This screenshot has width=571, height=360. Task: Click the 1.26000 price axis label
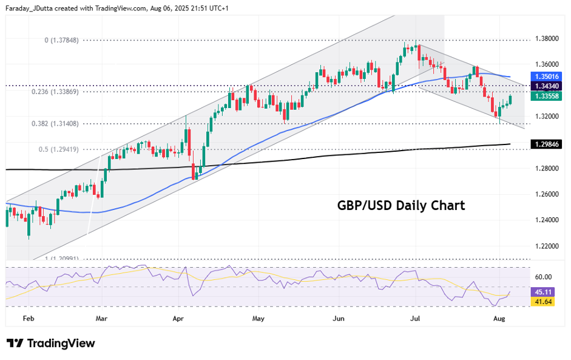pyautogui.click(x=546, y=194)
